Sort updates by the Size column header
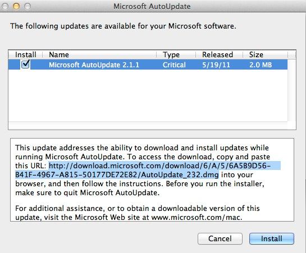This screenshot has height=253, width=306. (x=265, y=54)
